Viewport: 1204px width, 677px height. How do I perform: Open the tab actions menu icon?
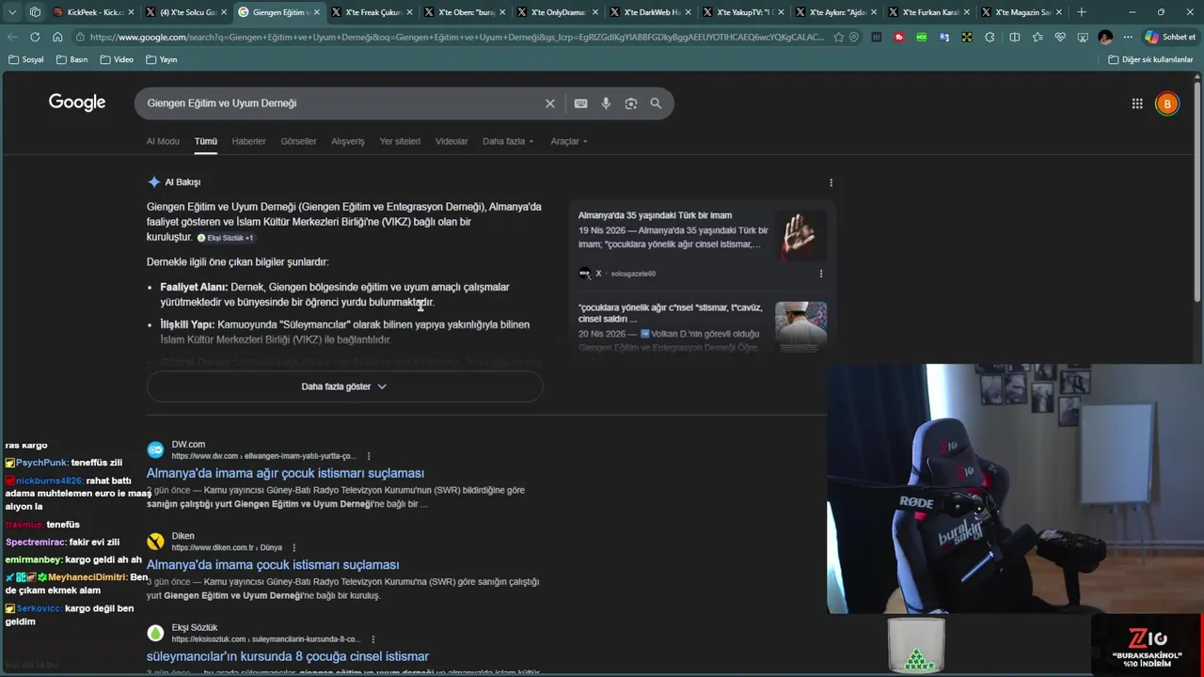pos(35,12)
